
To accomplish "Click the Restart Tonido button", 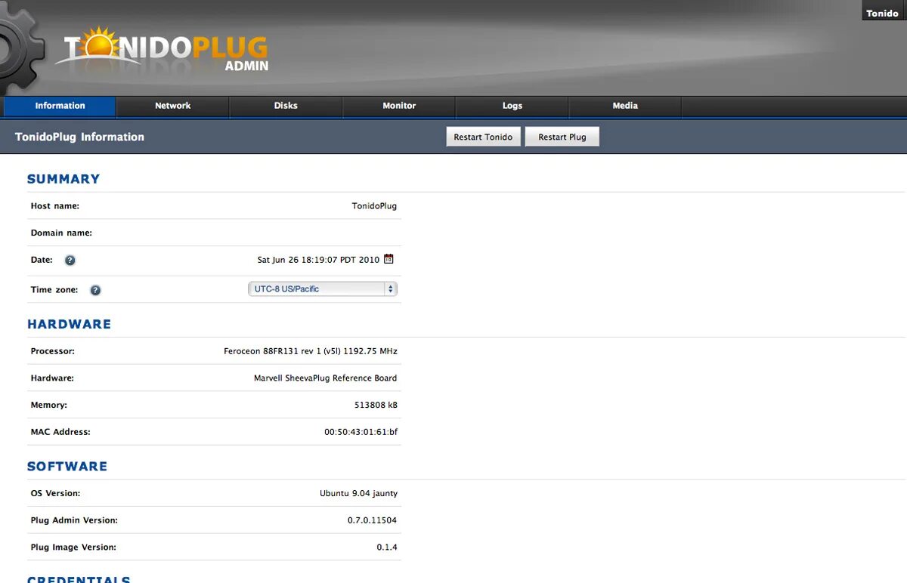I will pyautogui.click(x=483, y=137).
